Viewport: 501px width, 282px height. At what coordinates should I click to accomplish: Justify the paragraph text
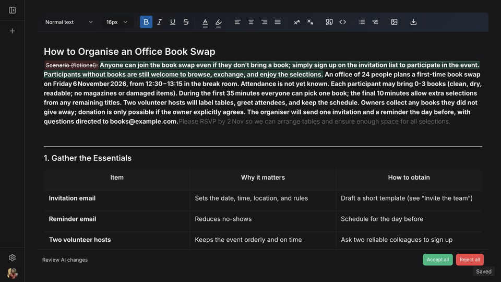point(278,22)
